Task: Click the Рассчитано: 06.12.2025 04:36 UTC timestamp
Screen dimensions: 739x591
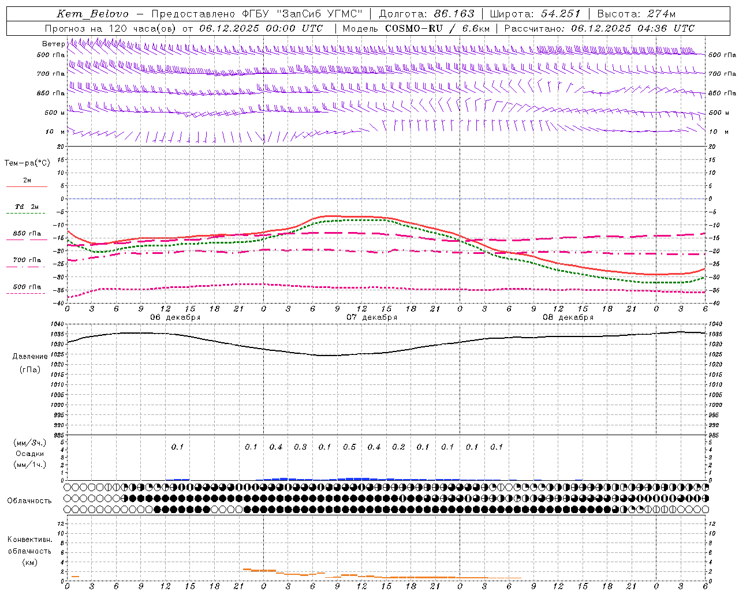Action: (599, 28)
